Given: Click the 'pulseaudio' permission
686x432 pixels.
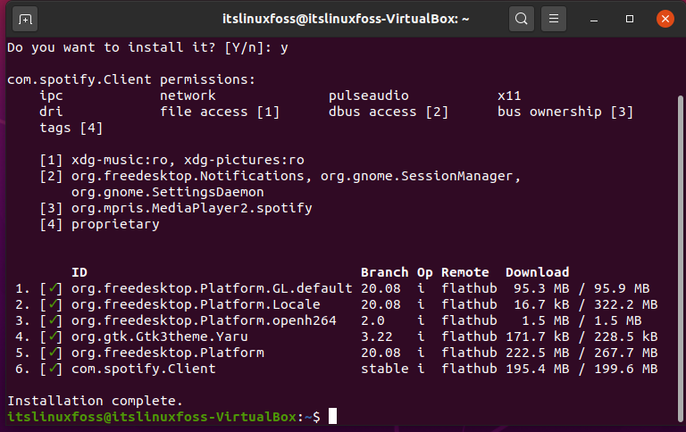Looking at the screenshot, I should pyautogui.click(x=369, y=96).
